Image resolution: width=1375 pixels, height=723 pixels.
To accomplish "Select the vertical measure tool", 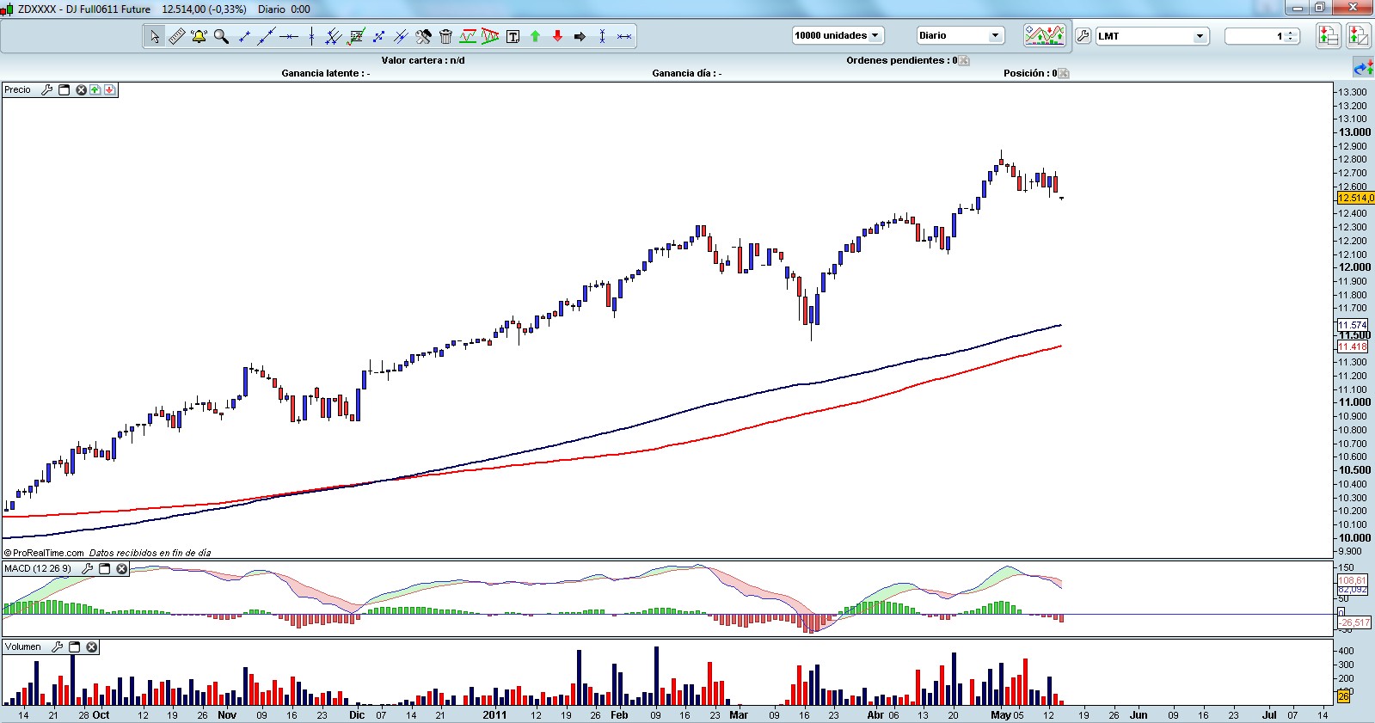I will pos(603,36).
